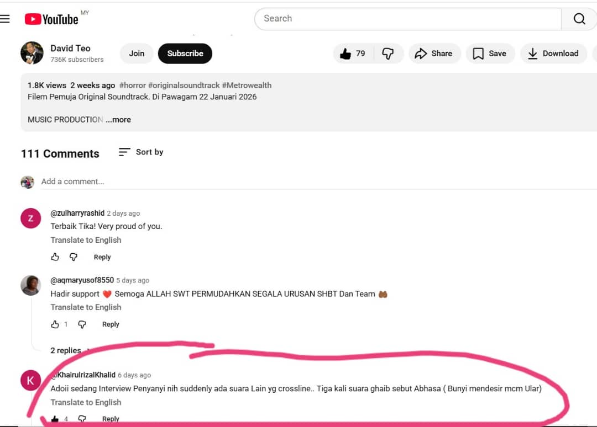Type in the top Search box
The image size is (597, 427).
click(x=407, y=19)
